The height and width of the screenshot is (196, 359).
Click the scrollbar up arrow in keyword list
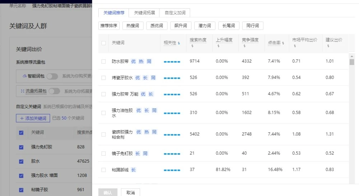pyautogui.click(x=352, y=56)
